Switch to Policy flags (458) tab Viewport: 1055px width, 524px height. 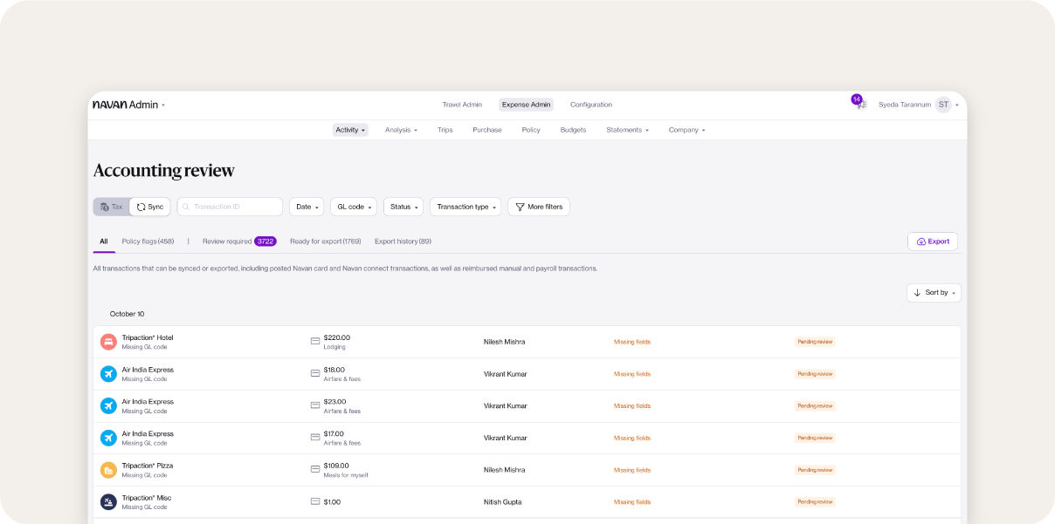pyautogui.click(x=148, y=242)
